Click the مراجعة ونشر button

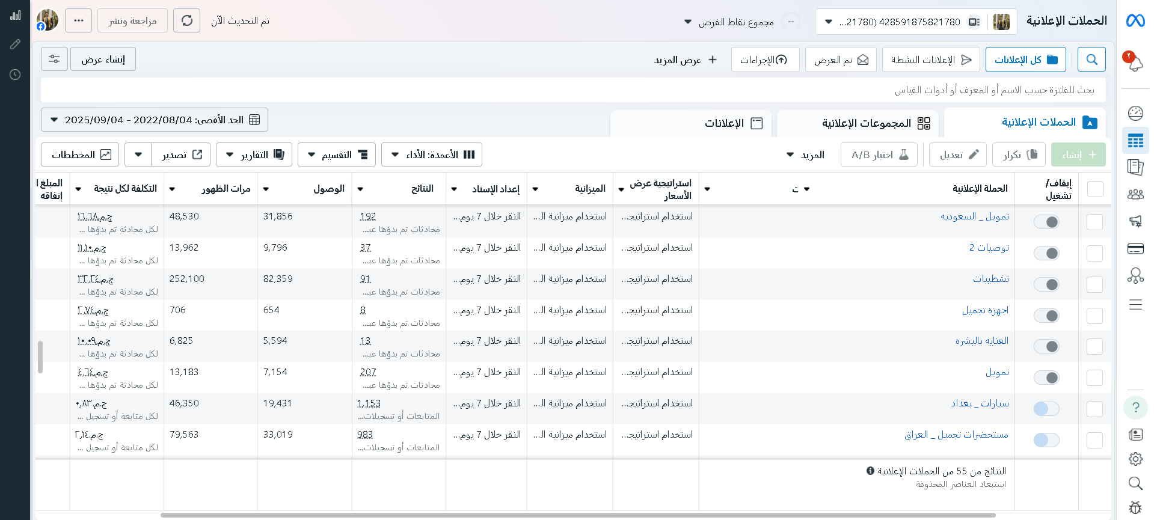tap(132, 21)
